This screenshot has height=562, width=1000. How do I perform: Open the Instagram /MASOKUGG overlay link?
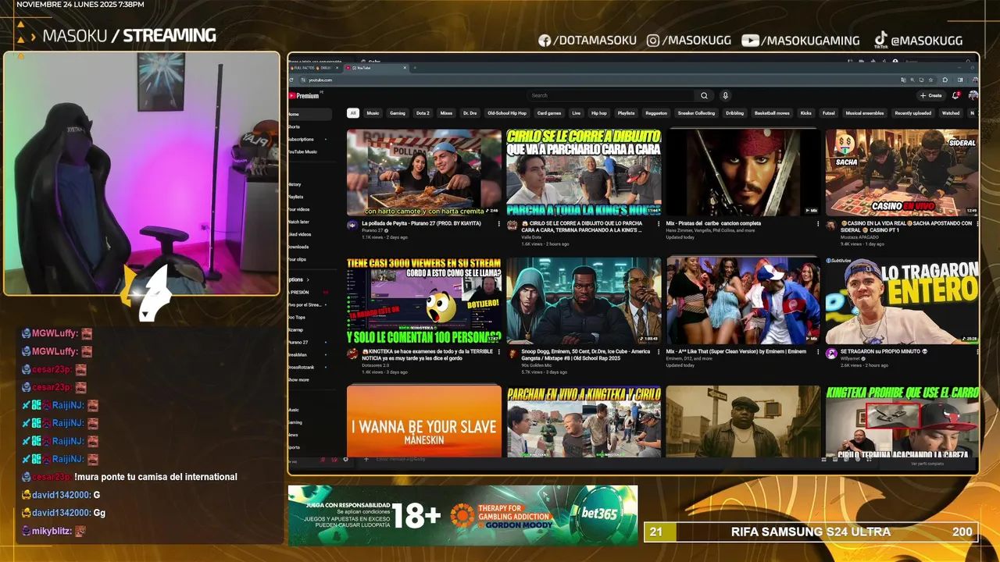click(690, 41)
